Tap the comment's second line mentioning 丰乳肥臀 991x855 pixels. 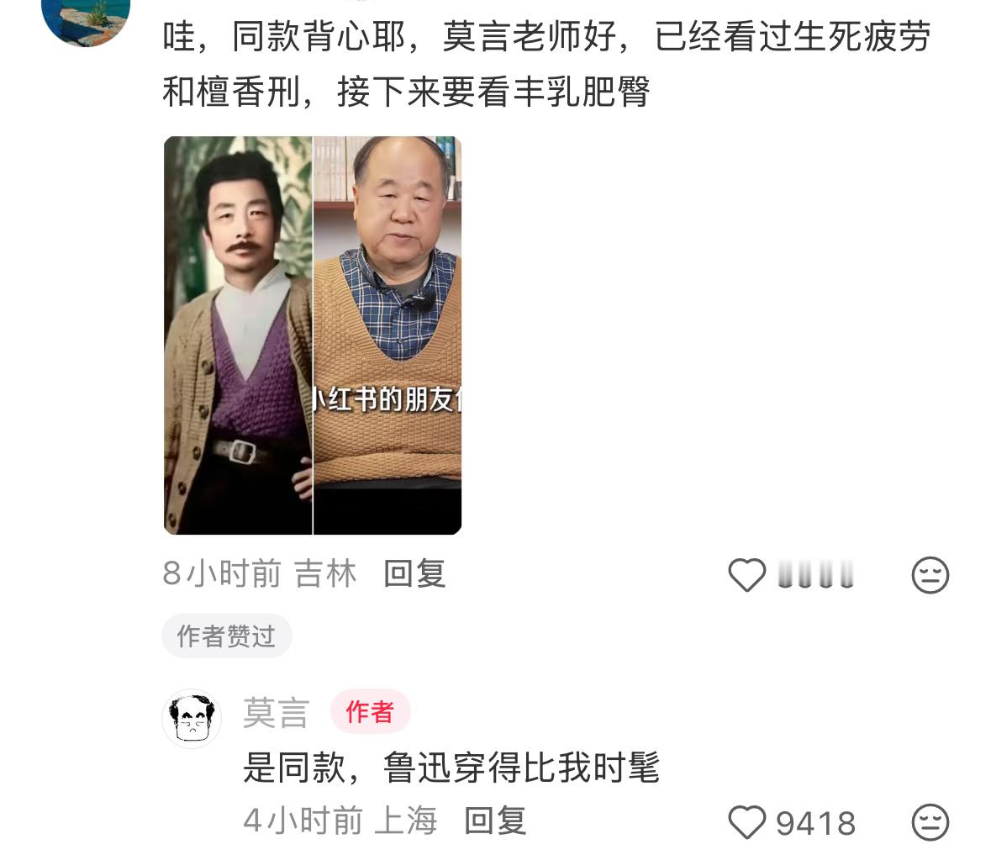coord(406,92)
